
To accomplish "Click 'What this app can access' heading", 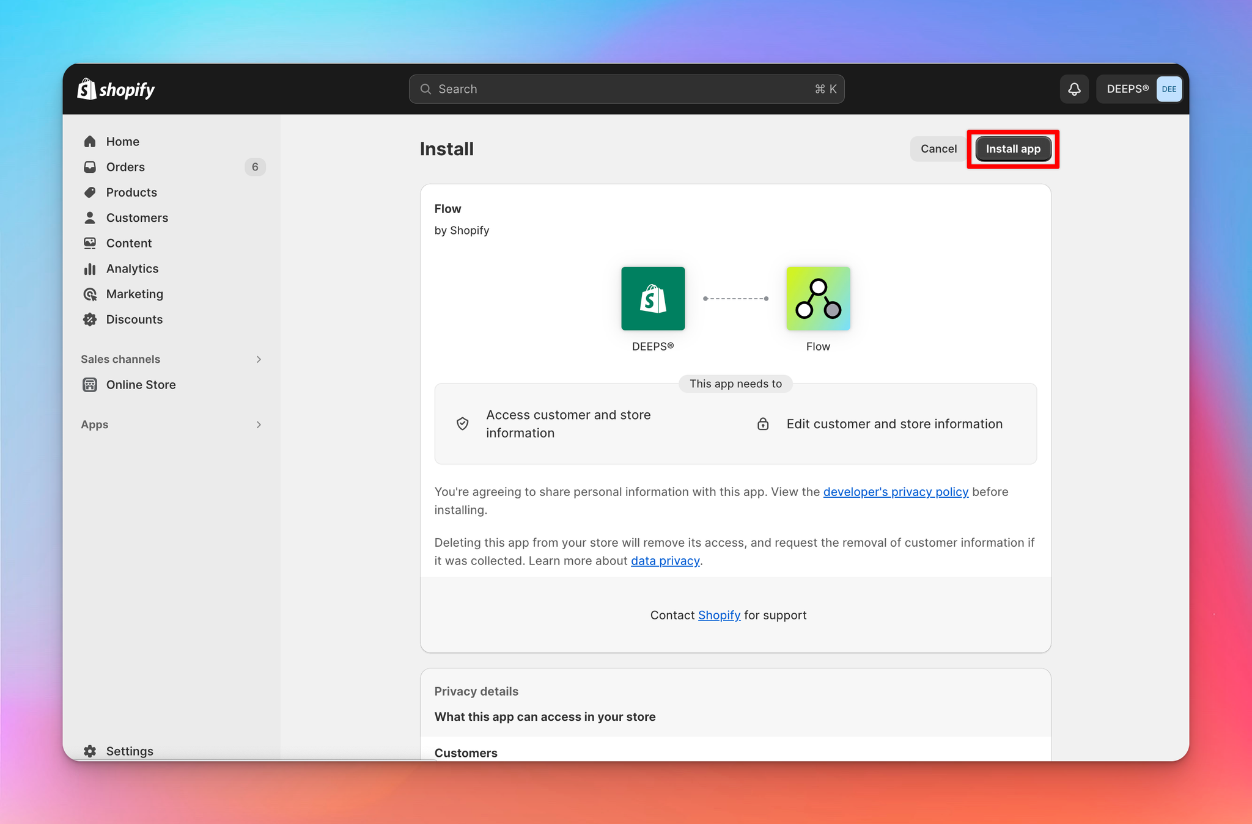I will tap(545, 717).
